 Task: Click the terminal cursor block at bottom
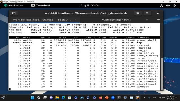tap(10, 89)
